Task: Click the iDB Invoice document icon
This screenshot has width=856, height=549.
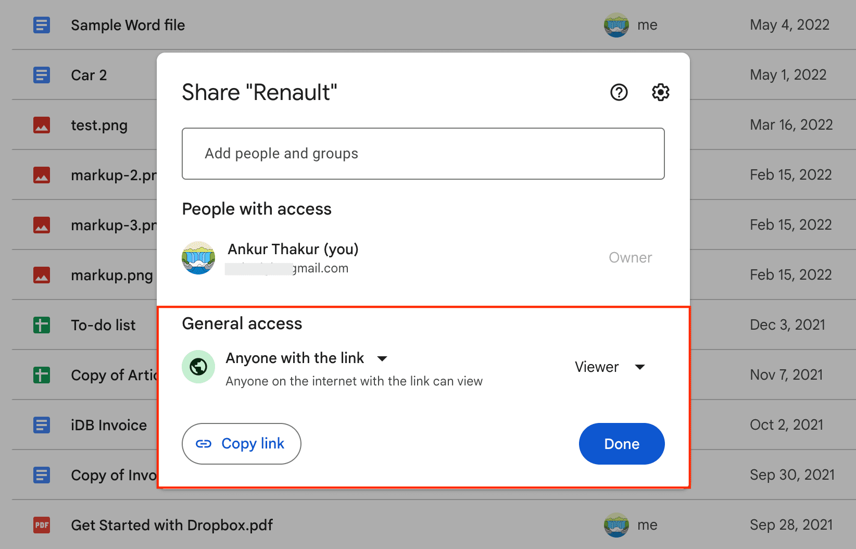Action: point(42,425)
